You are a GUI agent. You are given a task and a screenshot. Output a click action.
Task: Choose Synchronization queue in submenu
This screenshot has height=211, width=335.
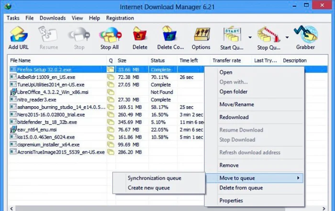(x=155, y=178)
